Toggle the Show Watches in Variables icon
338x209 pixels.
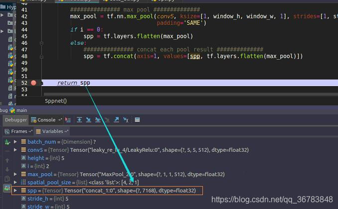point(7,188)
